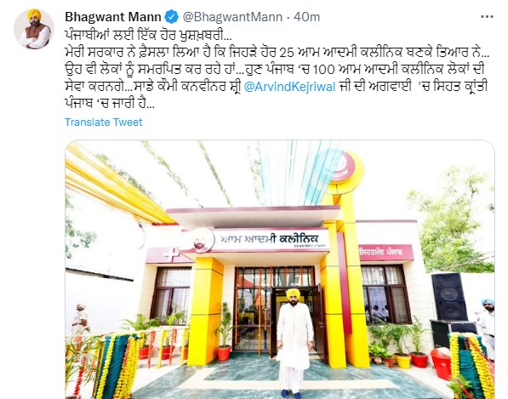Click the Bhagwant Mann display name
Screen dimensions: 508x399
click(113, 17)
